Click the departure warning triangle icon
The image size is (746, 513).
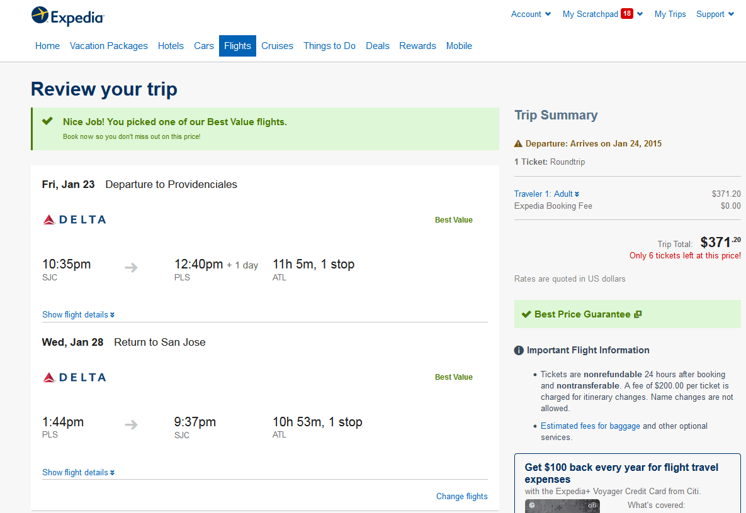click(519, 143)
